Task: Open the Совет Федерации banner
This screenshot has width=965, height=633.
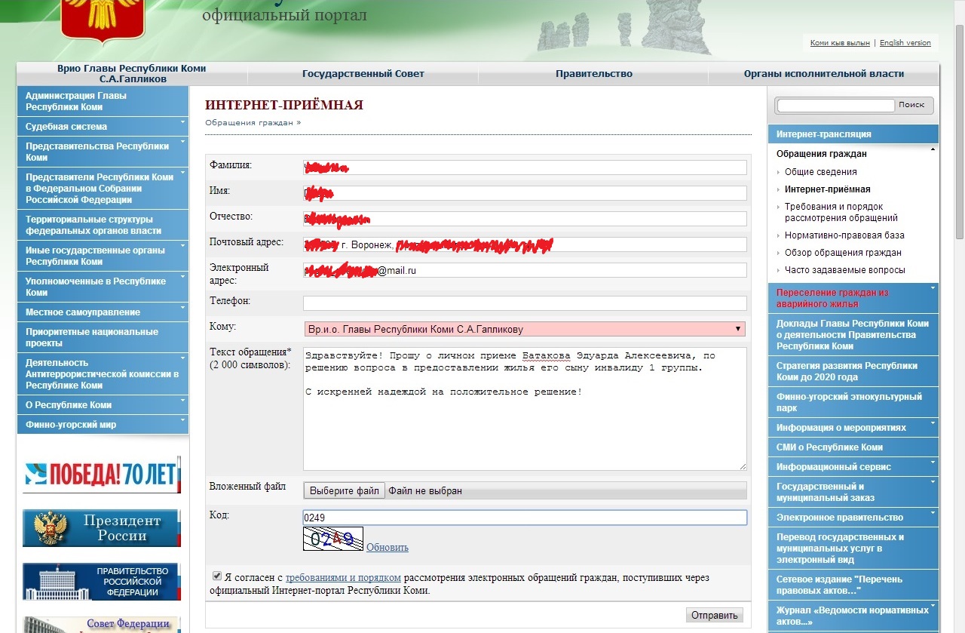Action: pos(102,625)
